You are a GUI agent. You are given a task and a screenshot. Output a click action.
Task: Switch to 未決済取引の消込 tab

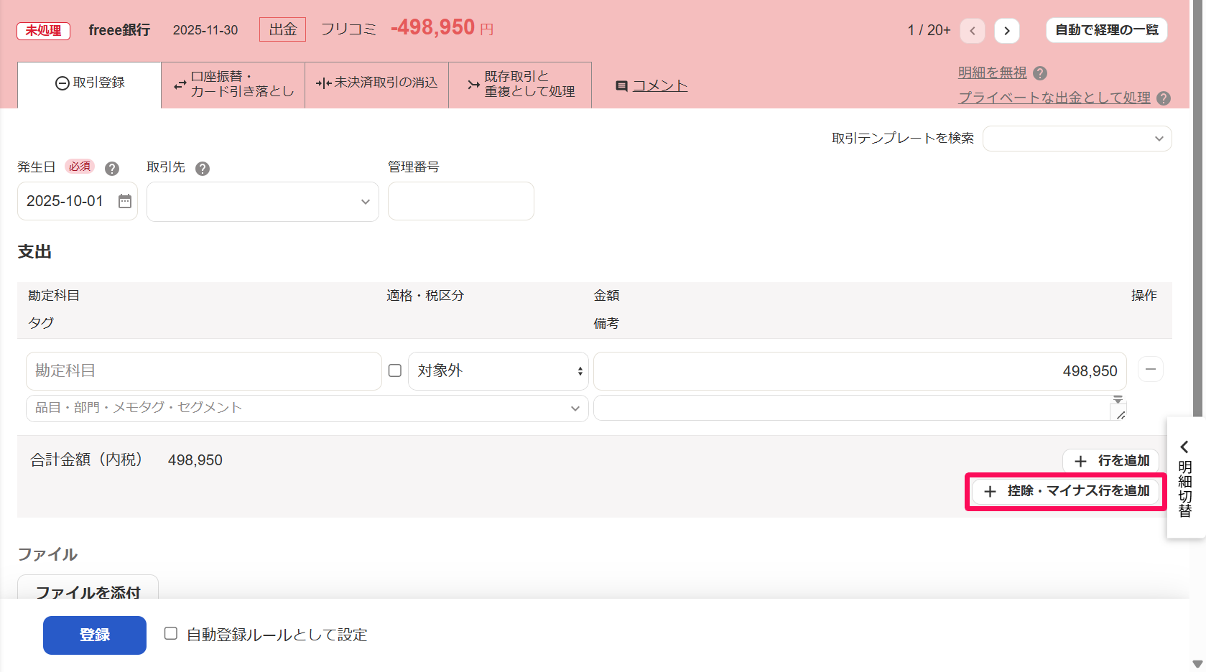click(377, 83)
